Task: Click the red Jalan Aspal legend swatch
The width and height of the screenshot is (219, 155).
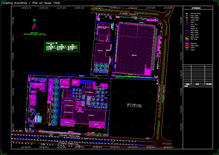Action: (x=187, y=46)
